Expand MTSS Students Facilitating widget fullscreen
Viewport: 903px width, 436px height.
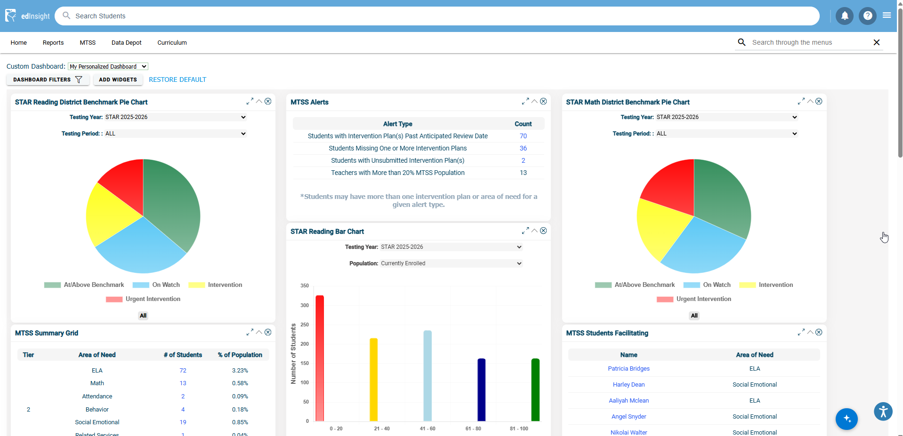(x=801, y=332)
